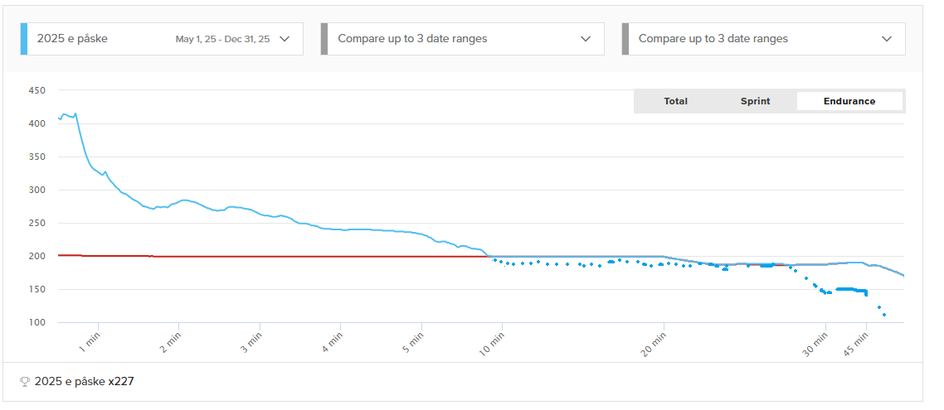The width and height of the screenshot is (944, 410).
Task: Click the 20 min x-axis label
Action: (654, 343)
